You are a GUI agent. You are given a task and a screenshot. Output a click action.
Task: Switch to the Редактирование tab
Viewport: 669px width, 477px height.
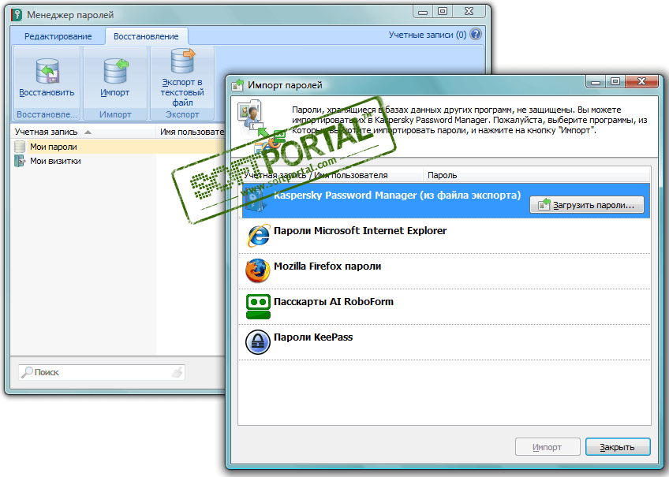click(x=58, y=36)
